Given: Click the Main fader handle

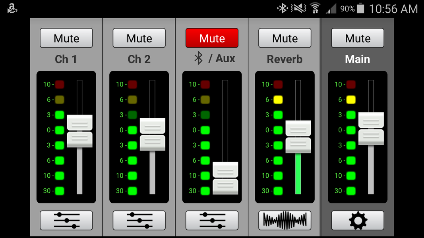Looking at the screenshot, I should tap(371, 129).
